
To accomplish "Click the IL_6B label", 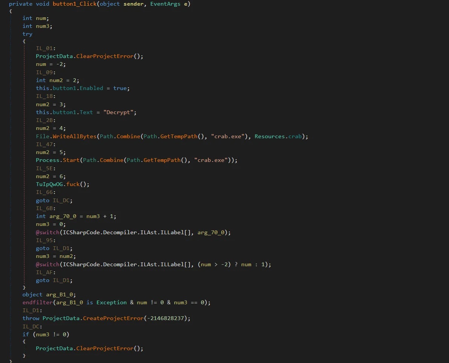I will pyautogui.click(x=46, y=208).
